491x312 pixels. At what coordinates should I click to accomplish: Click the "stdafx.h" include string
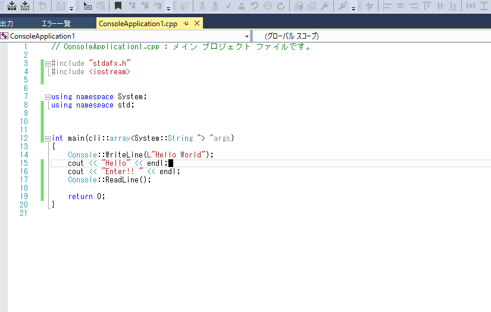[110, 64]
